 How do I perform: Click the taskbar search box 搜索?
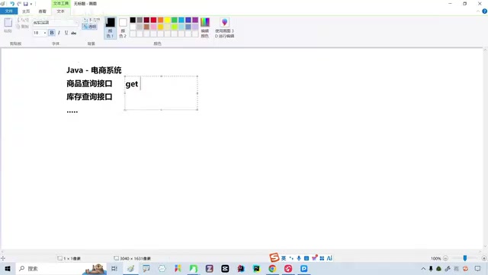tap(61, 268)
